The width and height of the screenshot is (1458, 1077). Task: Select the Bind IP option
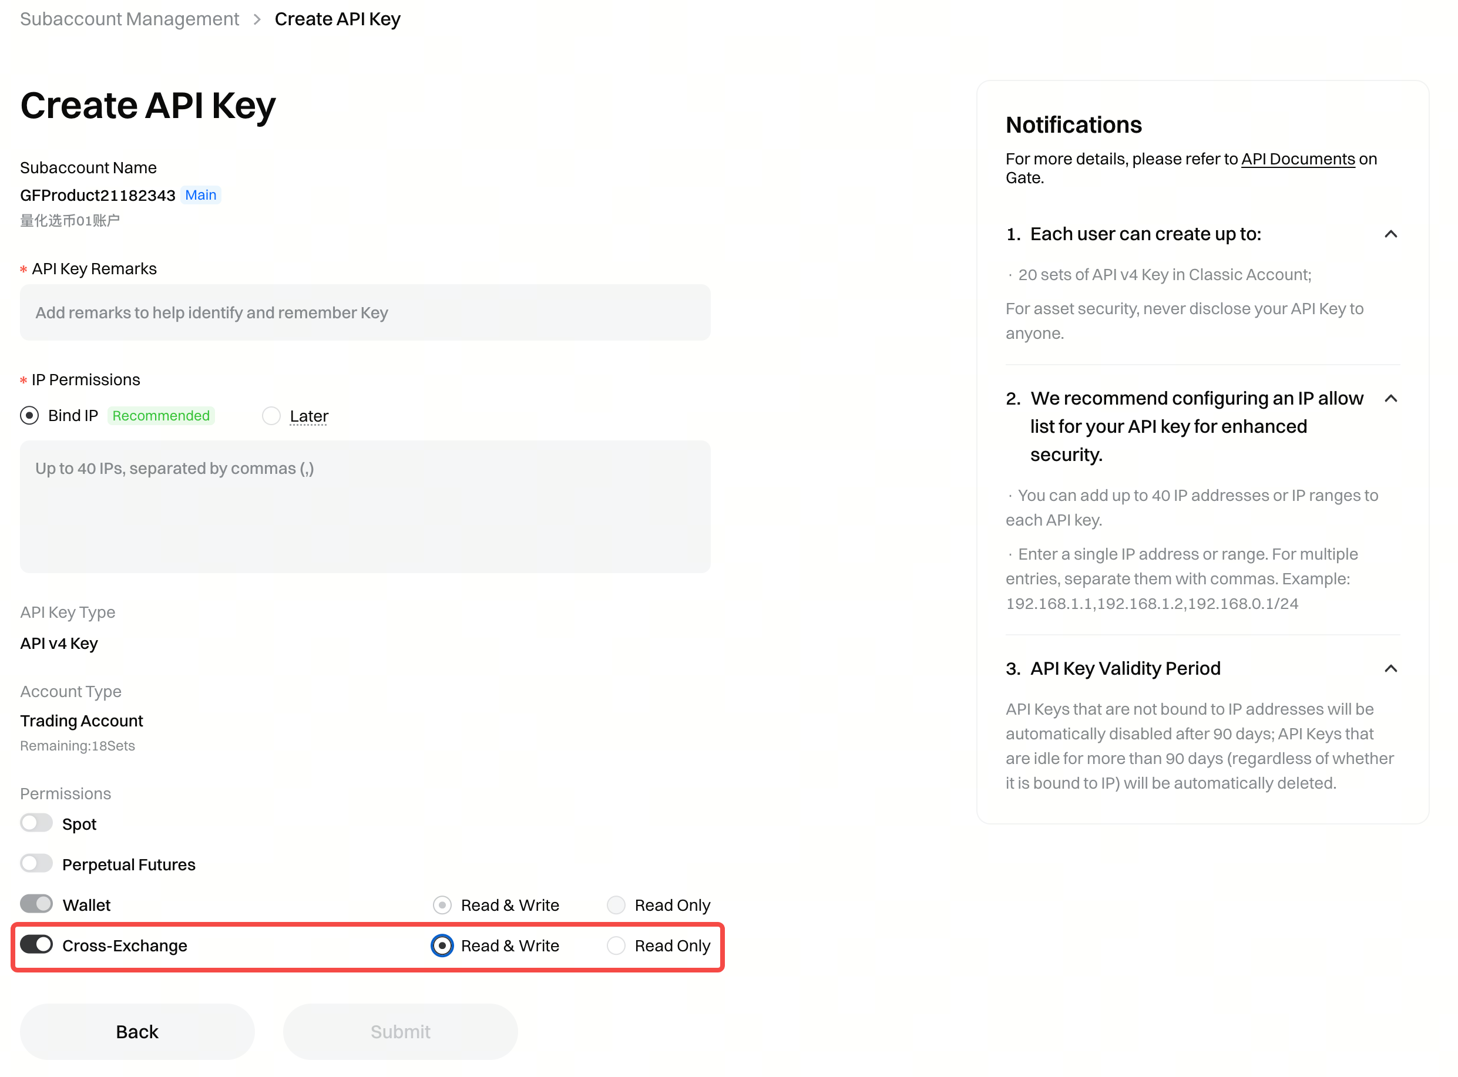[29, 415]
